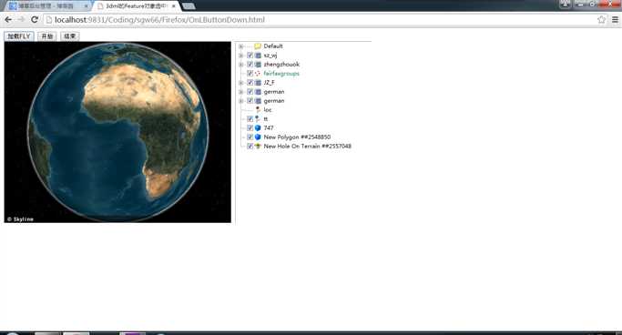Viewport: 622px width, 335px height.
Task: Click the page info icon in address bar
Action: coord(49,19)
